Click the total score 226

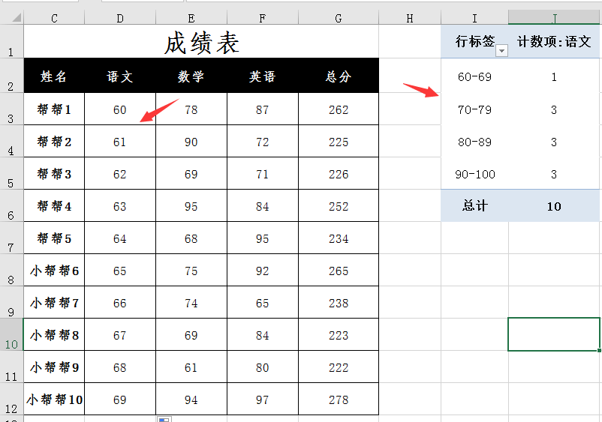pos(339,174)
